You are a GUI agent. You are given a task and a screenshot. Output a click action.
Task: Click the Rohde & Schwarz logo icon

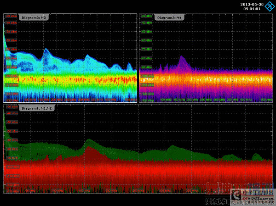pos(270,6)
